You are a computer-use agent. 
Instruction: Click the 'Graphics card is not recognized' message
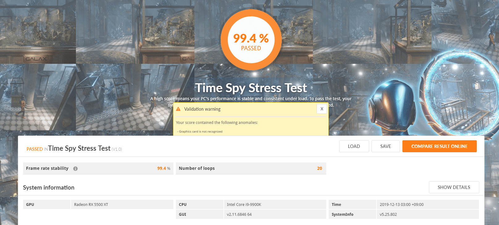tap(200, 132)
